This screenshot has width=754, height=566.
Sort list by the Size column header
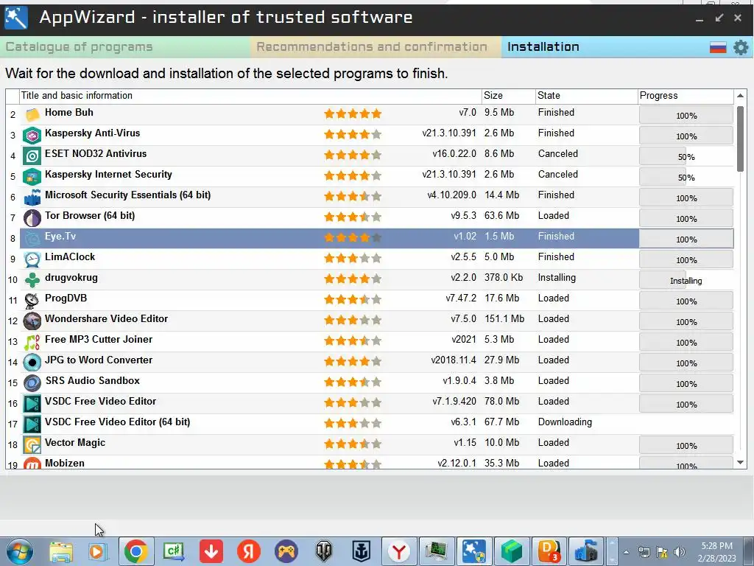coord(508,96)
